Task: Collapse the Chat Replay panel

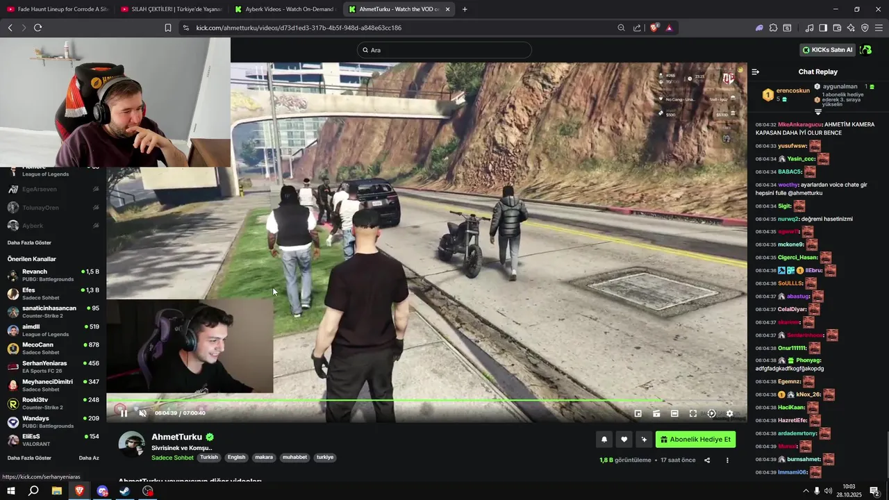Action: click(x=756, y=72)
